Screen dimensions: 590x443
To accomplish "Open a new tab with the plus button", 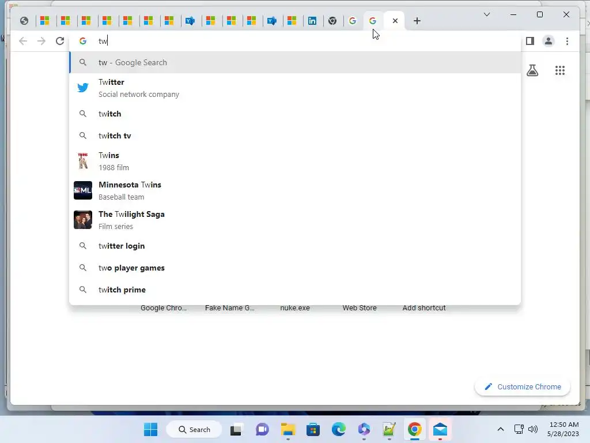I will click(x=417, y=21).
